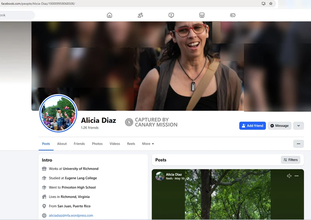Click the reel post author avatar
Viewport: 311px width, 220px height.
[x=160, y=176]
